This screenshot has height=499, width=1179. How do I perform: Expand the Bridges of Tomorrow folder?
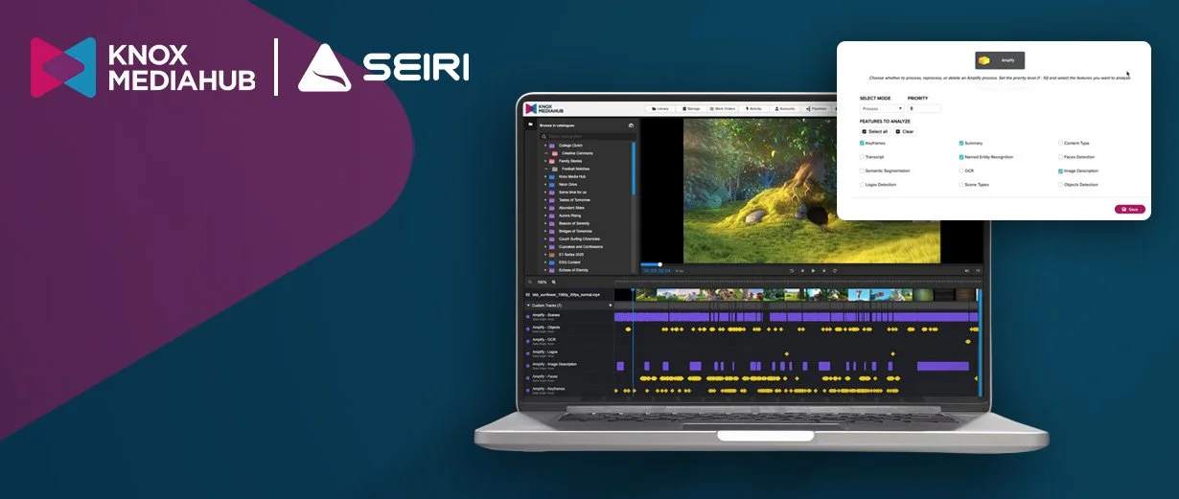[x=546, y=231]
